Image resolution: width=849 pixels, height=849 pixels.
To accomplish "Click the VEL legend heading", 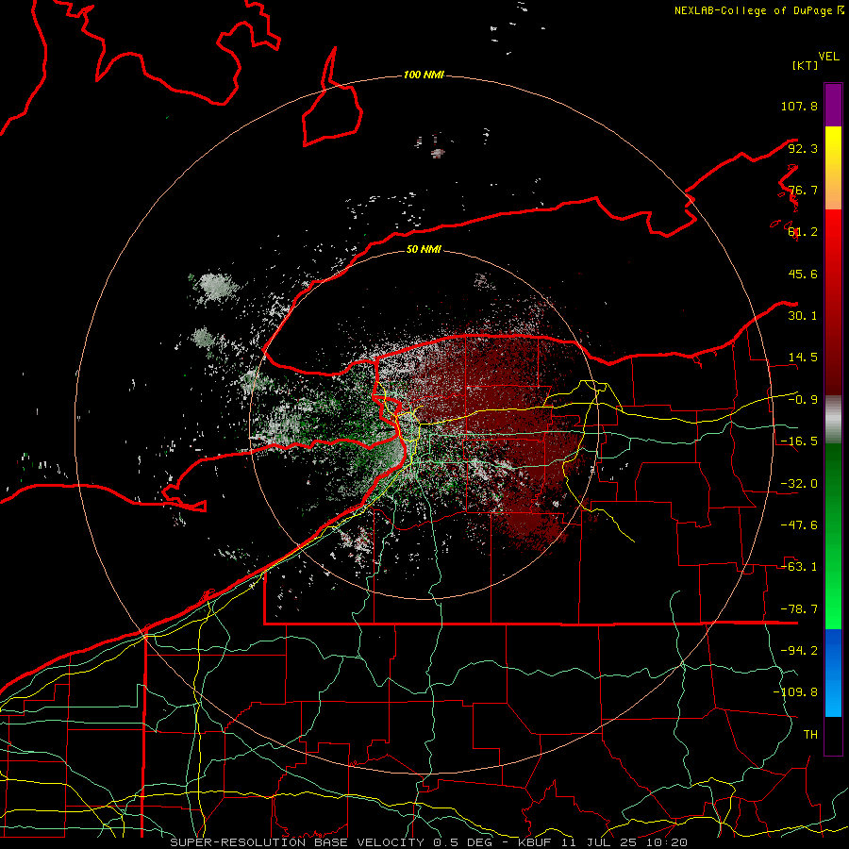I will pyautogui.click(x=828, y=57).
